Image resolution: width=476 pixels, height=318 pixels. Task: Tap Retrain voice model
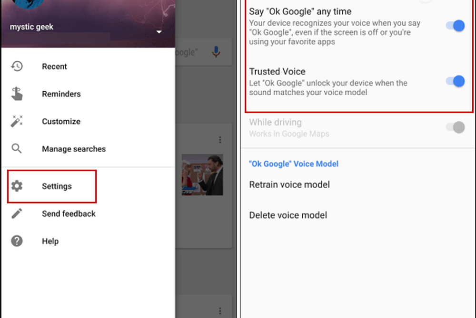289,184
